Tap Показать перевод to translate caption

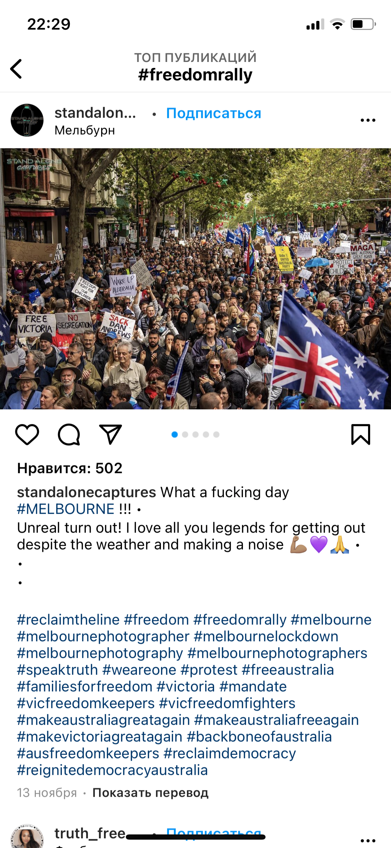pos(150,793)
